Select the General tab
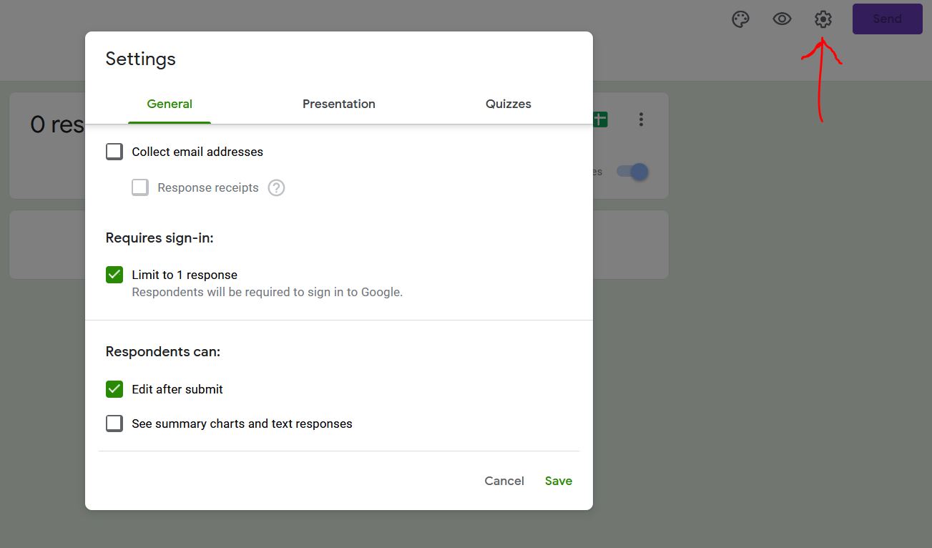 pyautogui.click(x=170, y=104)
